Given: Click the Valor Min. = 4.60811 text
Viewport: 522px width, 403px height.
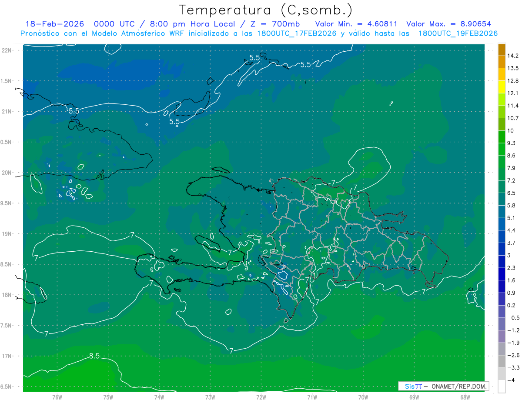Looking at the screenshot, I should point(356,24).
